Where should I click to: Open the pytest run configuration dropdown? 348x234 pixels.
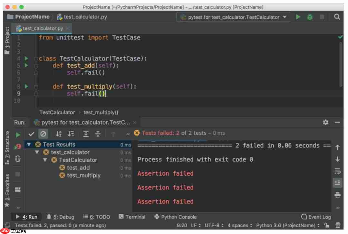[x=233, y=17]
